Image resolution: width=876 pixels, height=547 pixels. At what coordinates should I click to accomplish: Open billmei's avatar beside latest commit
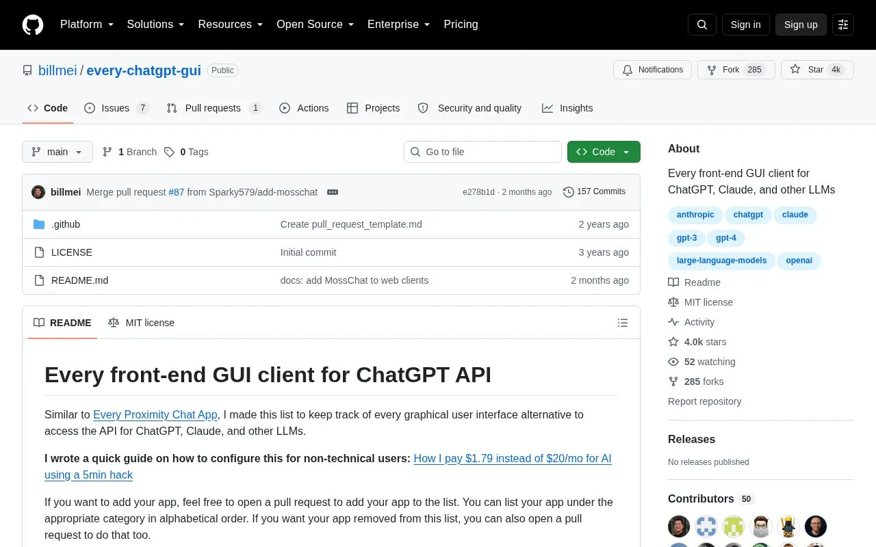point(38,192)
